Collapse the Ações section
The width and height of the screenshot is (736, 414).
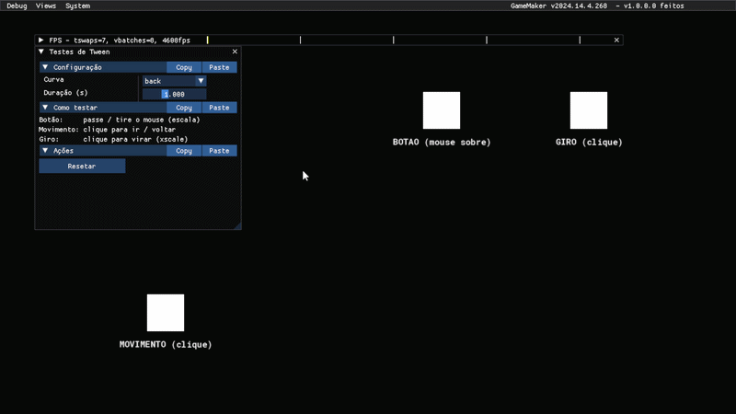(x=45, y=151)
